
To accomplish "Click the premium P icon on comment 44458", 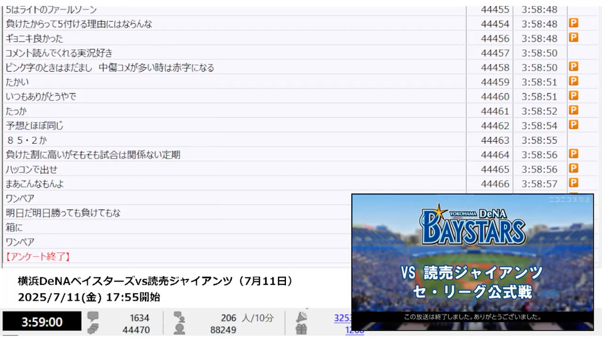I will coord(574,67).
